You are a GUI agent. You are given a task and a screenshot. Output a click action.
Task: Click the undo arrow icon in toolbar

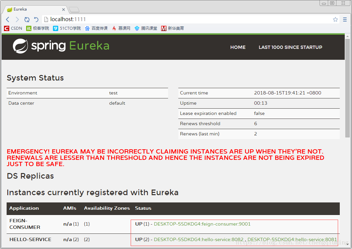[x=36, y=19]
